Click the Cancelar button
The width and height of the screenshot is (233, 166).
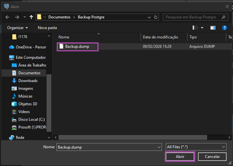tap(212, 157)
